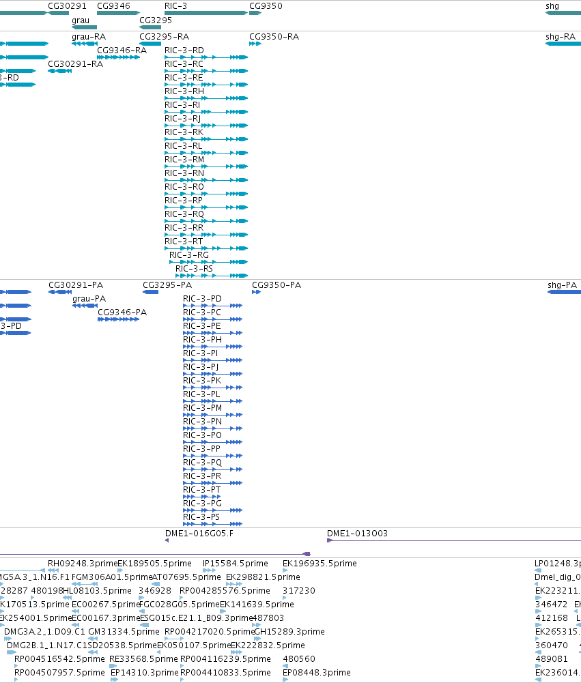Click the DME1-016G05.F feature
Image resolution: width=581 pixels, height=683 pixels.
(x=167, y=540)
